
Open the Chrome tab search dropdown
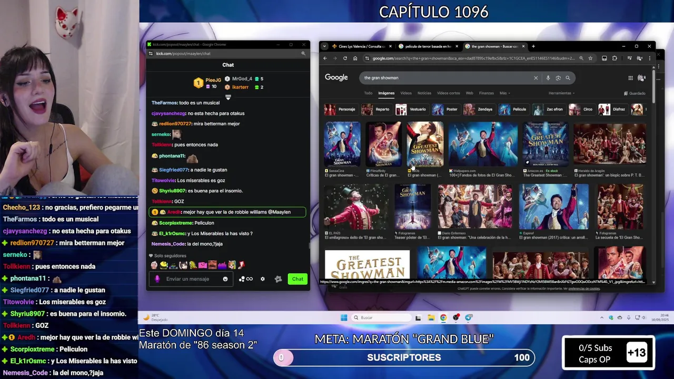pos(325,46)
